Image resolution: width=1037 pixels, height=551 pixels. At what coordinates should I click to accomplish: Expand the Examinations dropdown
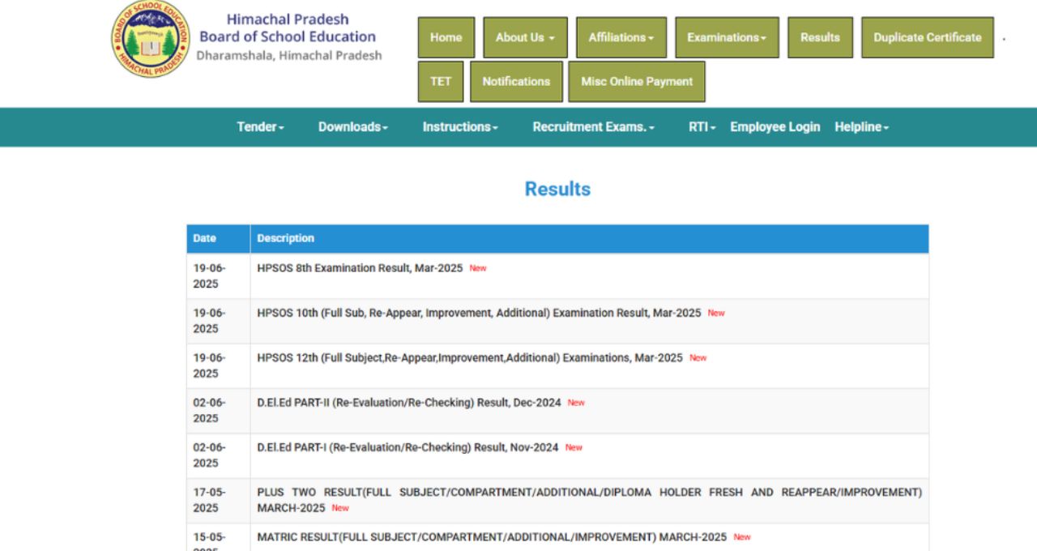click(x=727, y=37)
